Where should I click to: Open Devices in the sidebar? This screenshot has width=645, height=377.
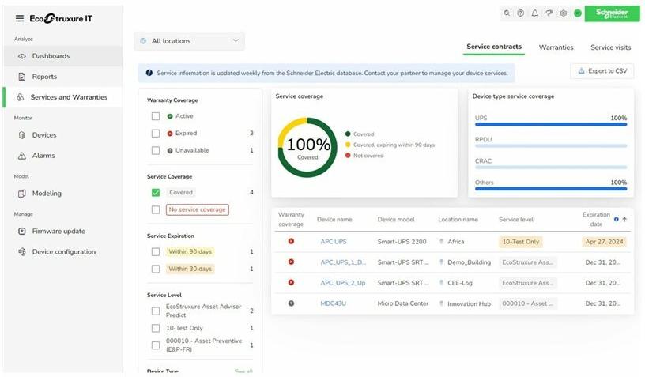pos(43,135)
